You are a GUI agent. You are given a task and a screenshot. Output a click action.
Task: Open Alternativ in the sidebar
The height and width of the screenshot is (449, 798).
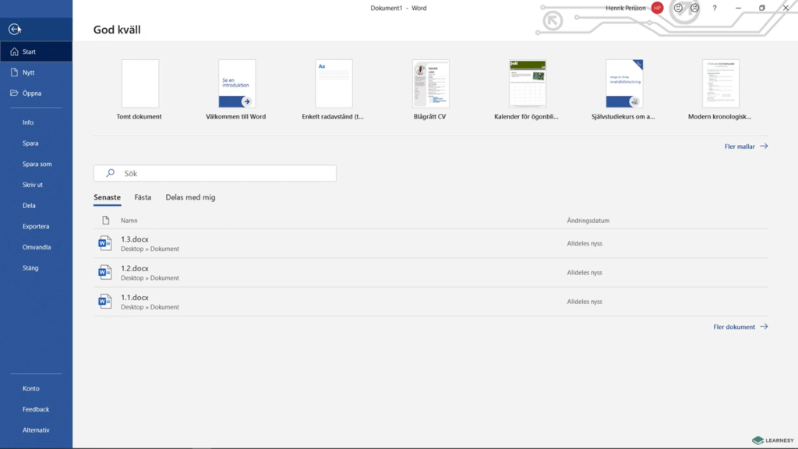(36, 430)
